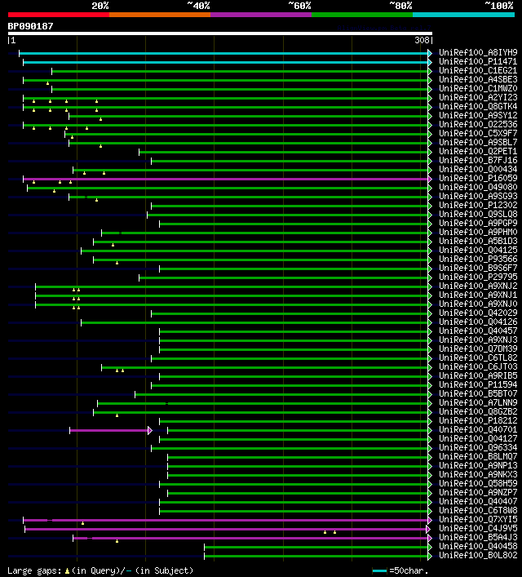
Task: Select the query ID text BP090187
Action: pos(30,26)
